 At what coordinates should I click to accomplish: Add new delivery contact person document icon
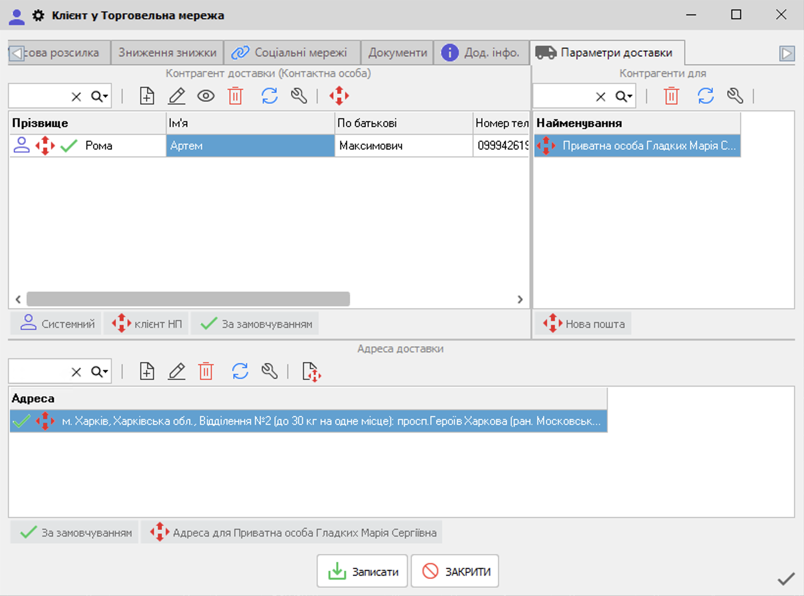point(147,96)
